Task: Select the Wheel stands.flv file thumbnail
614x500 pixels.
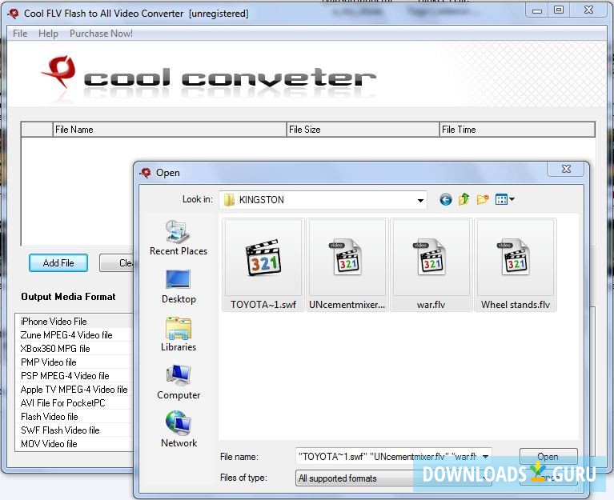Action: click(x=516, y=265)
